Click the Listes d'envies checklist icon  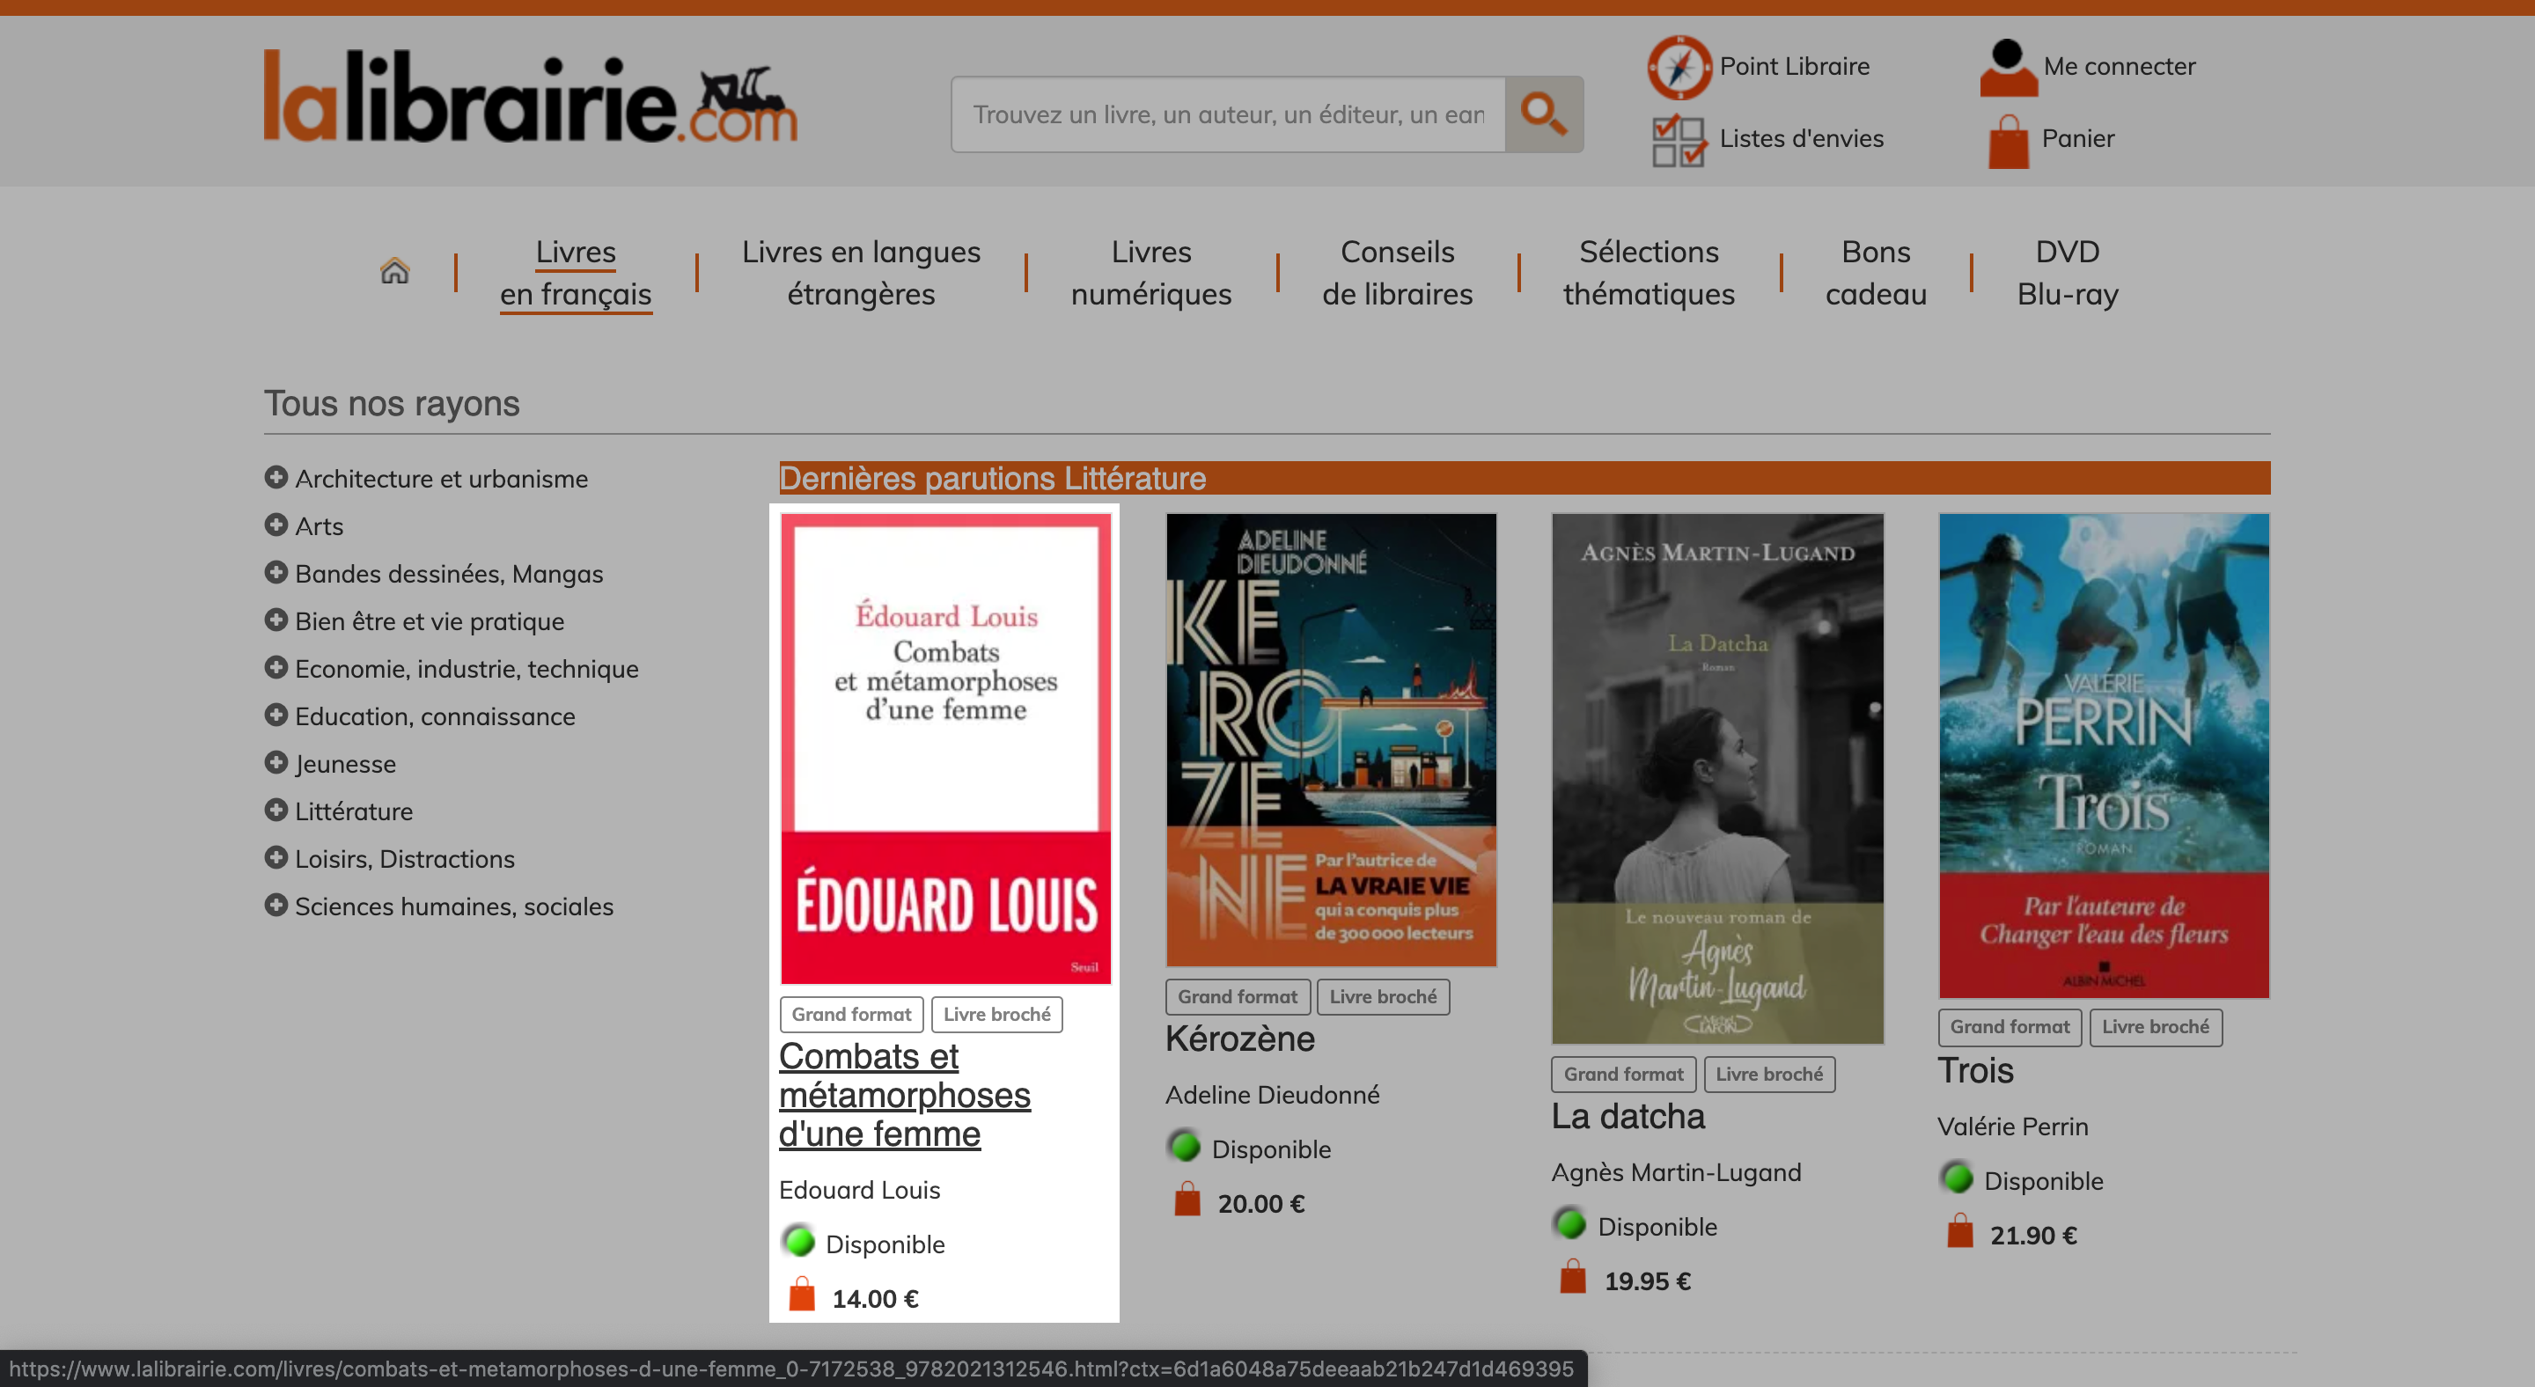point(1679,140)
